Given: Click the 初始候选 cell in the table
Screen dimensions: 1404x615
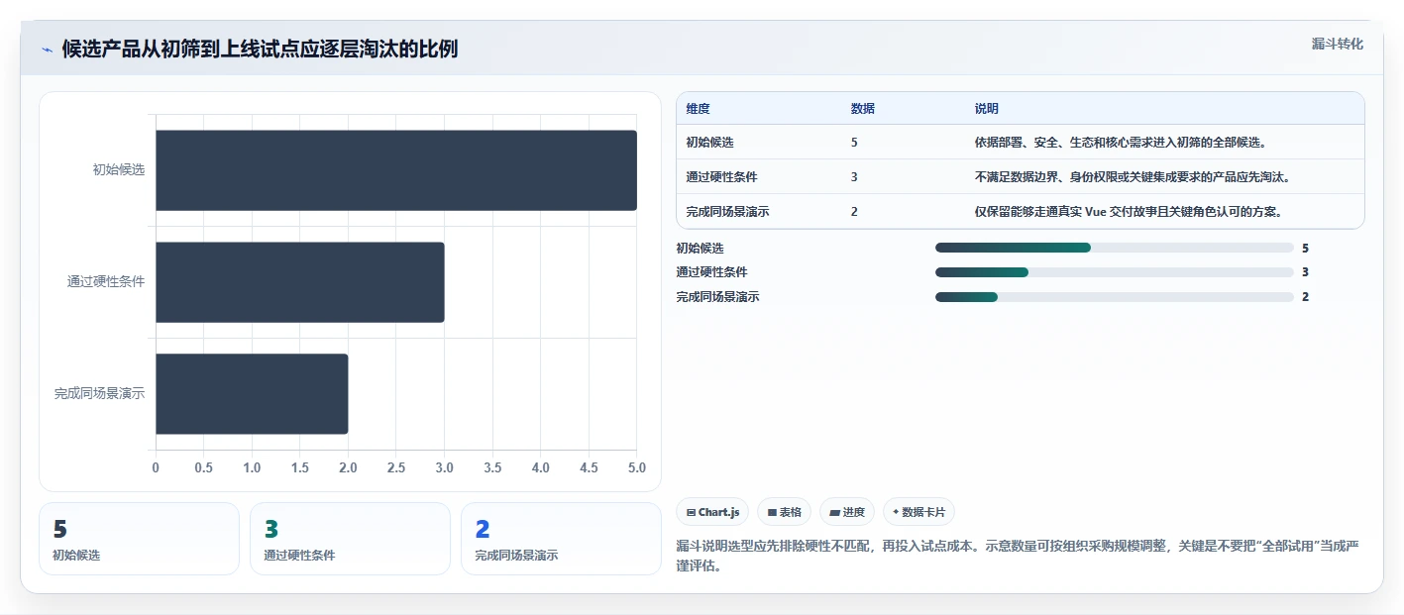Looking at the screenshot, I should pos(710,143).
